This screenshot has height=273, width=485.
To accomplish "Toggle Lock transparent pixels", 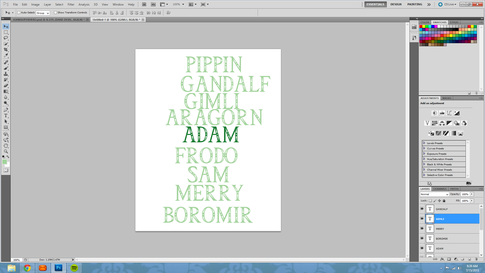I will [430, 201].
